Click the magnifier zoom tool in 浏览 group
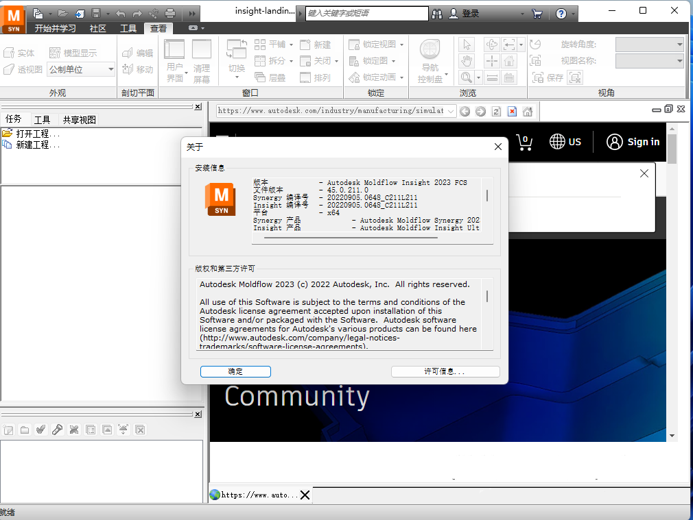 pyautogui.click(x=467, y=77)
